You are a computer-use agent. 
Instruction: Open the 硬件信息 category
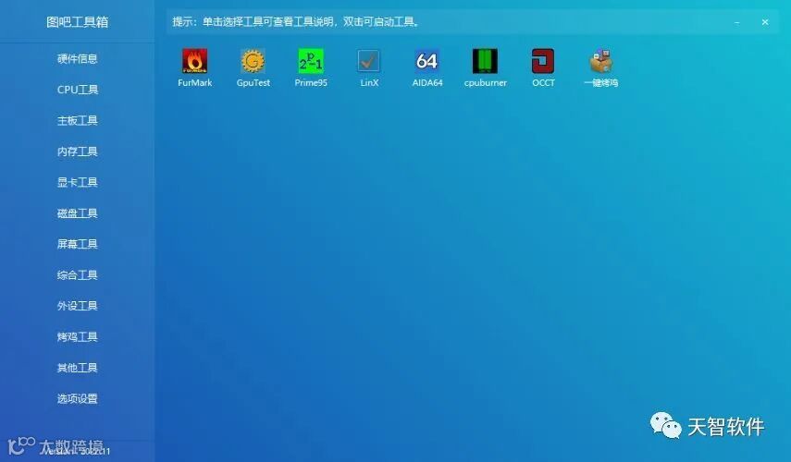[x=77, y=59]
